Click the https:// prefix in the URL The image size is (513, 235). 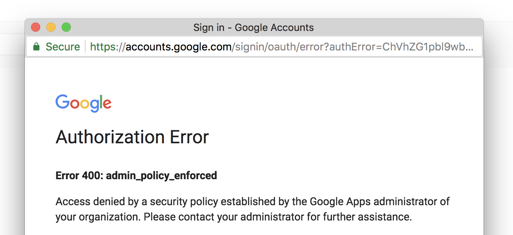pos(106,47)
